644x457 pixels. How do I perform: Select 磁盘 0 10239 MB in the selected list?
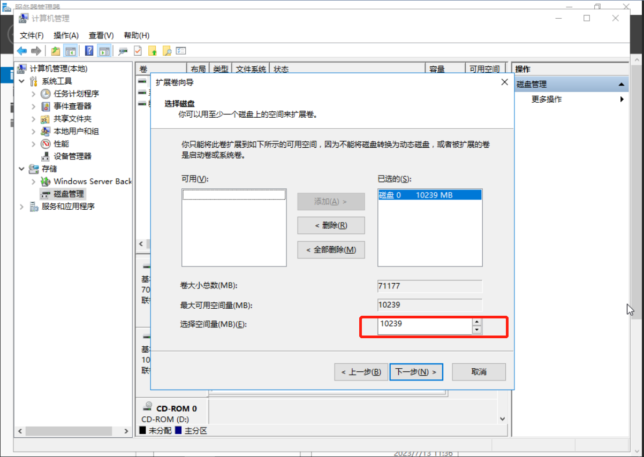(x=430, y=195)
